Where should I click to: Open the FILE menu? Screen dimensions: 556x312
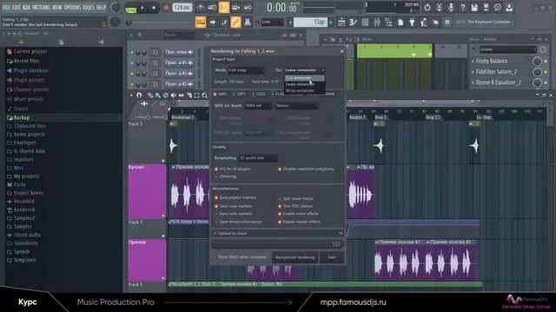tap(6, 7)
